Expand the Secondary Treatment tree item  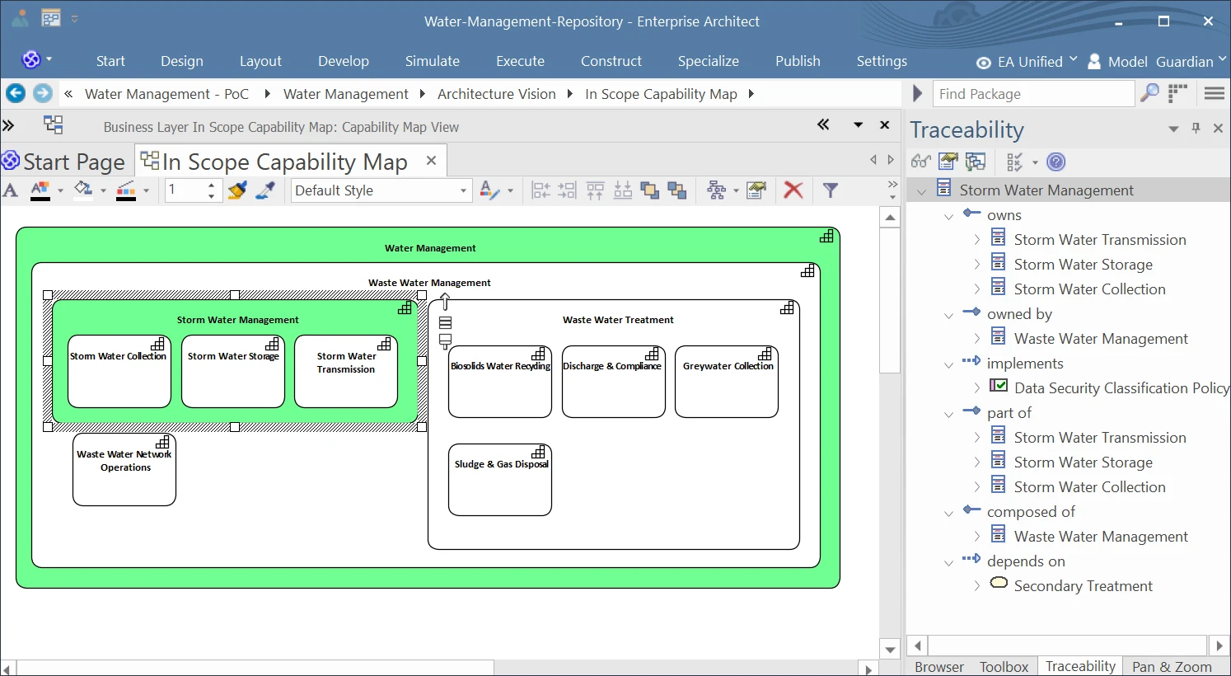point(977,586)
